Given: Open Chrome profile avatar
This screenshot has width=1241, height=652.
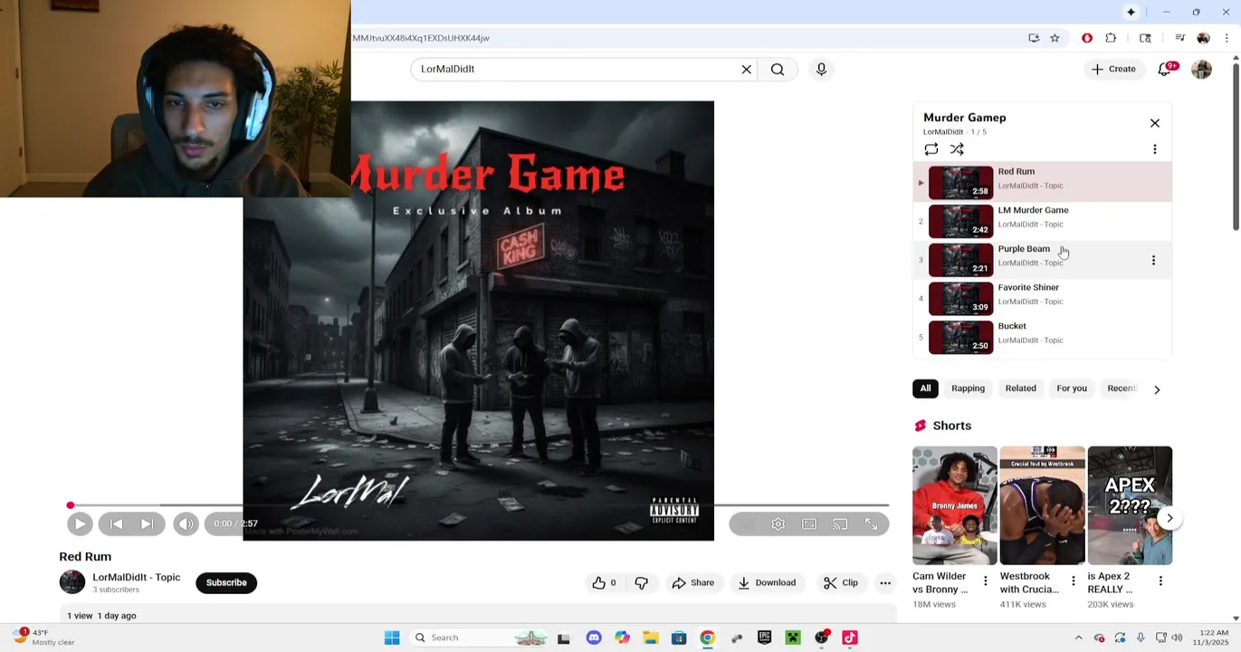Looking at the screenshot, I should pos(1203,38).
